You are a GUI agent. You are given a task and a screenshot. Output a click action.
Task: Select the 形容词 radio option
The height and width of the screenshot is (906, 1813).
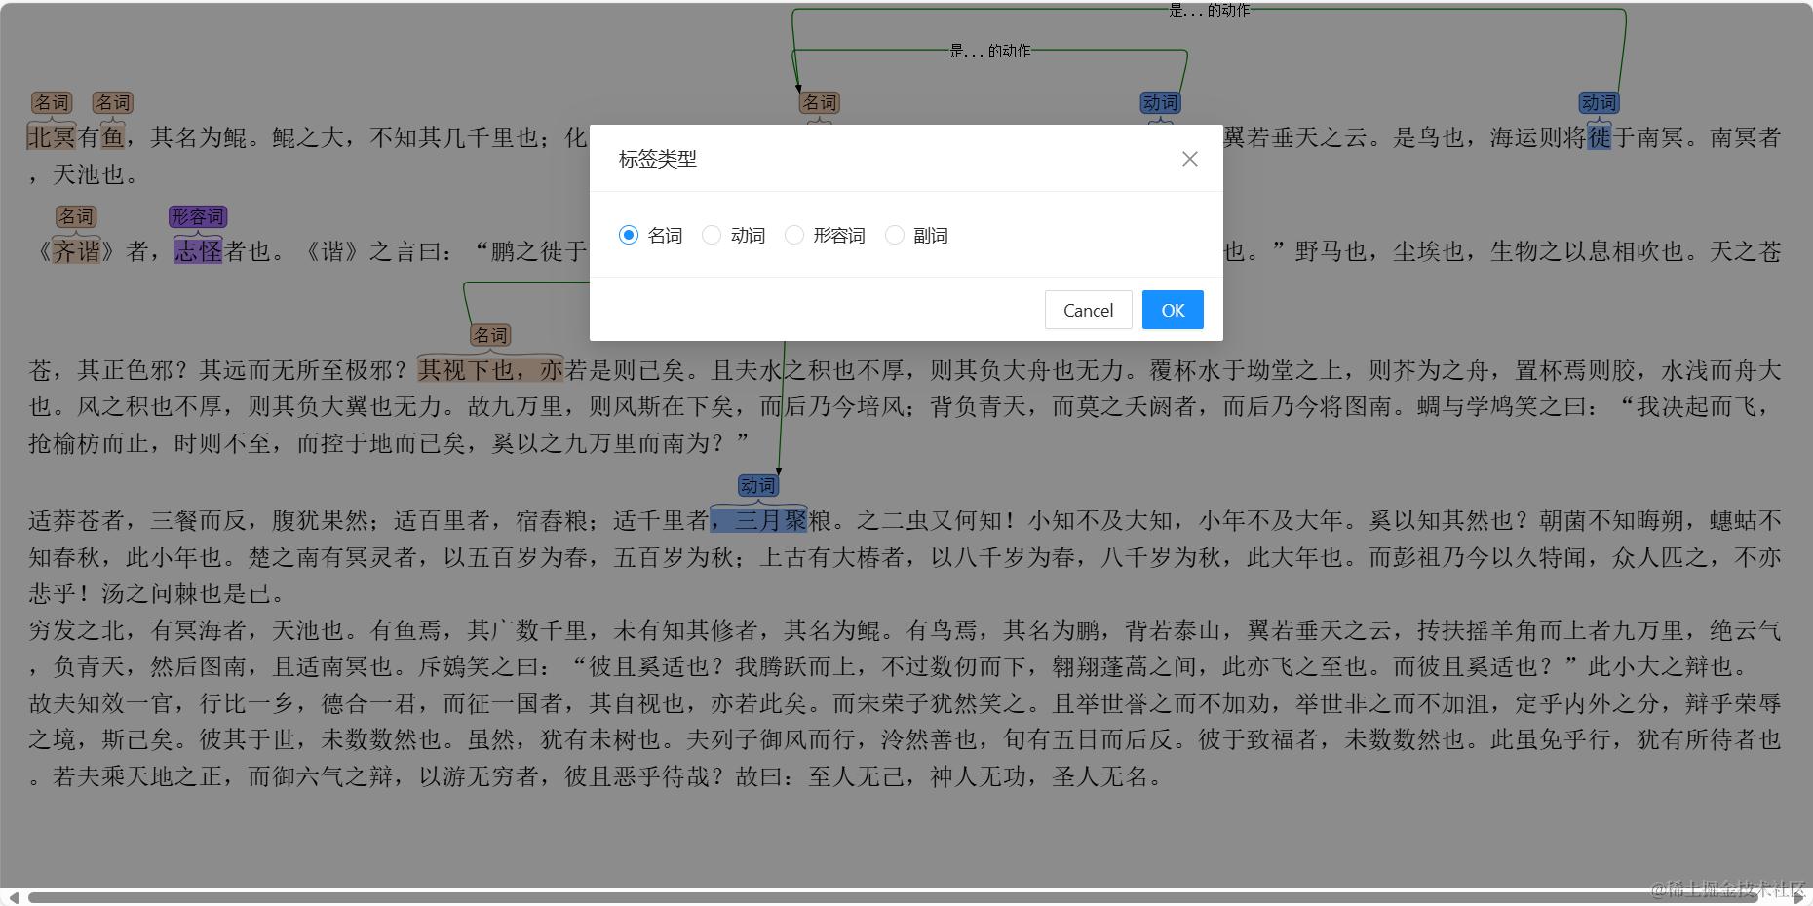click(x=794, y=235)
